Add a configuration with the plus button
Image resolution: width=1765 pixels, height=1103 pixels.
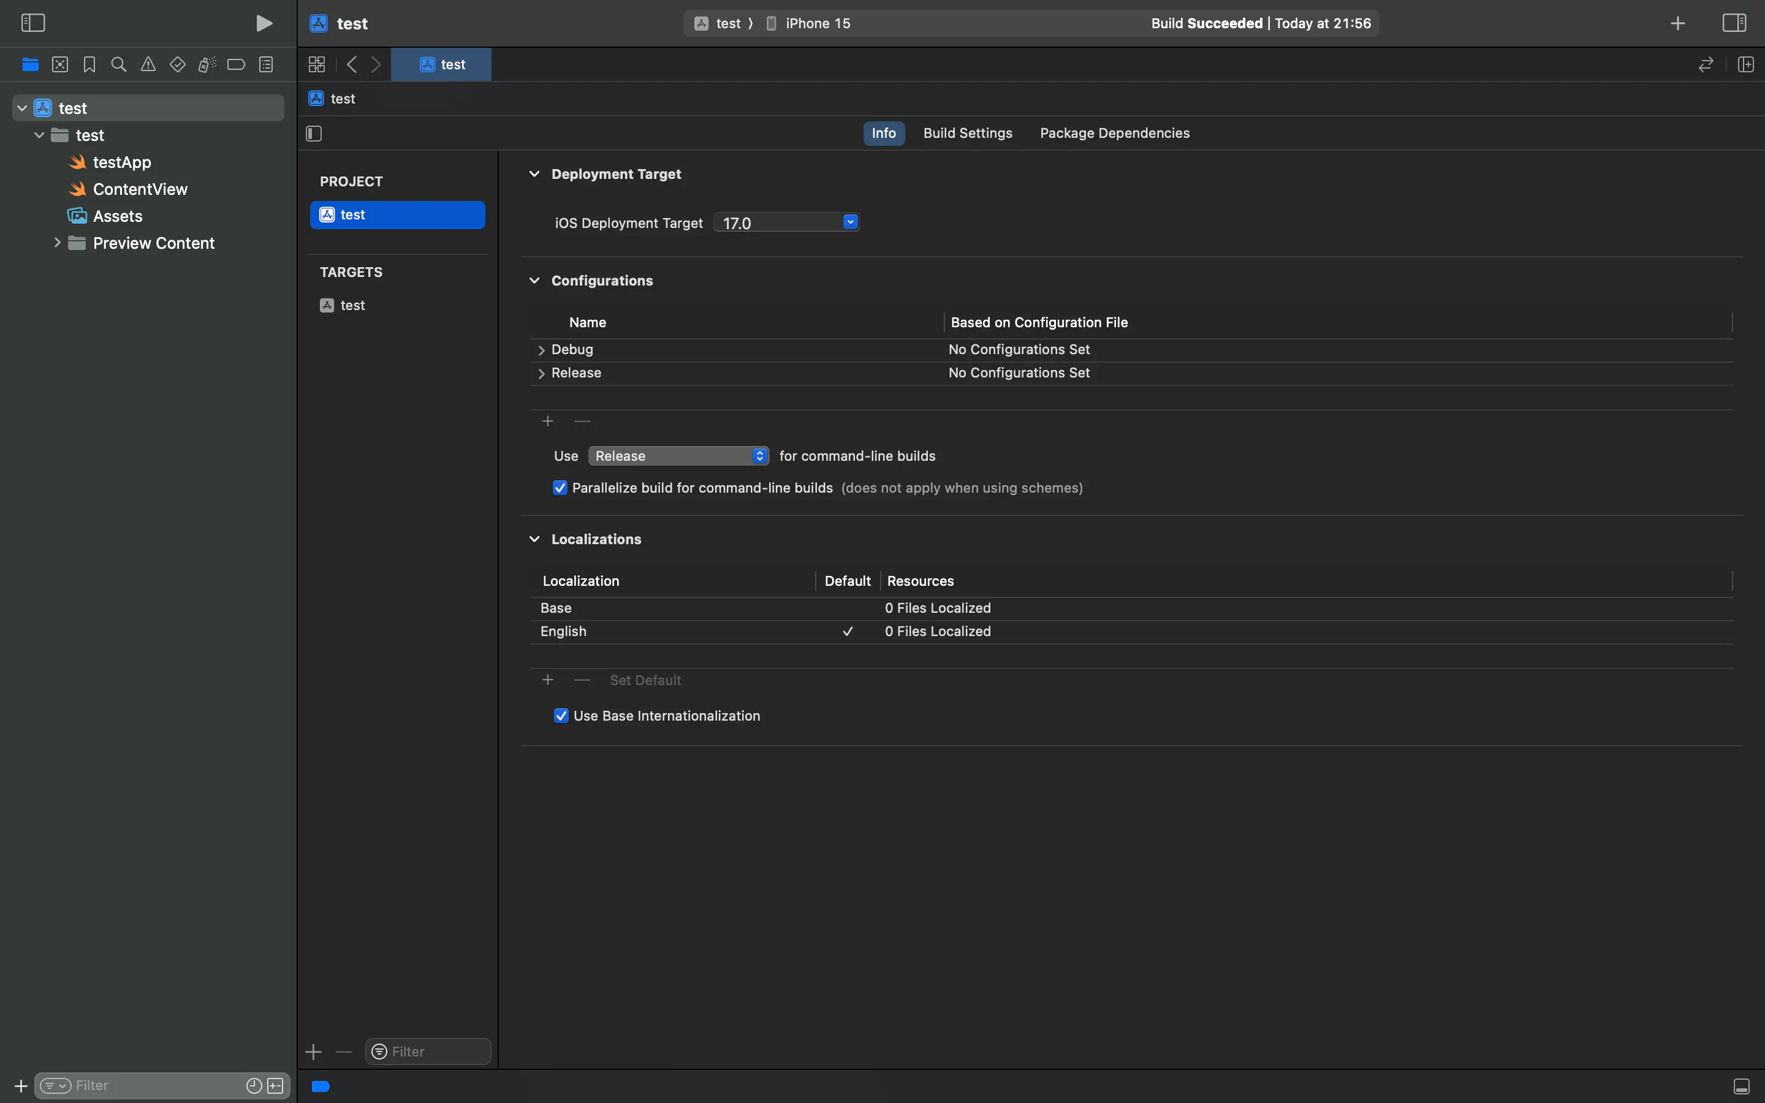tap(548, 422)
